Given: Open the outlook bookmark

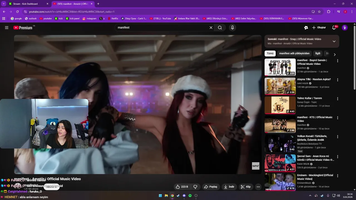Looking at the screenshot, I should 31,19.
